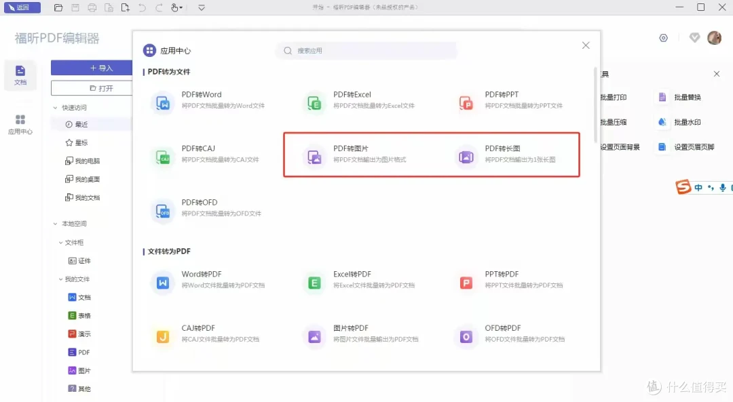This screenshot has width=733, height=402.
Task: Click 批量替换 in the tools panel
Action: click(679, 97)
